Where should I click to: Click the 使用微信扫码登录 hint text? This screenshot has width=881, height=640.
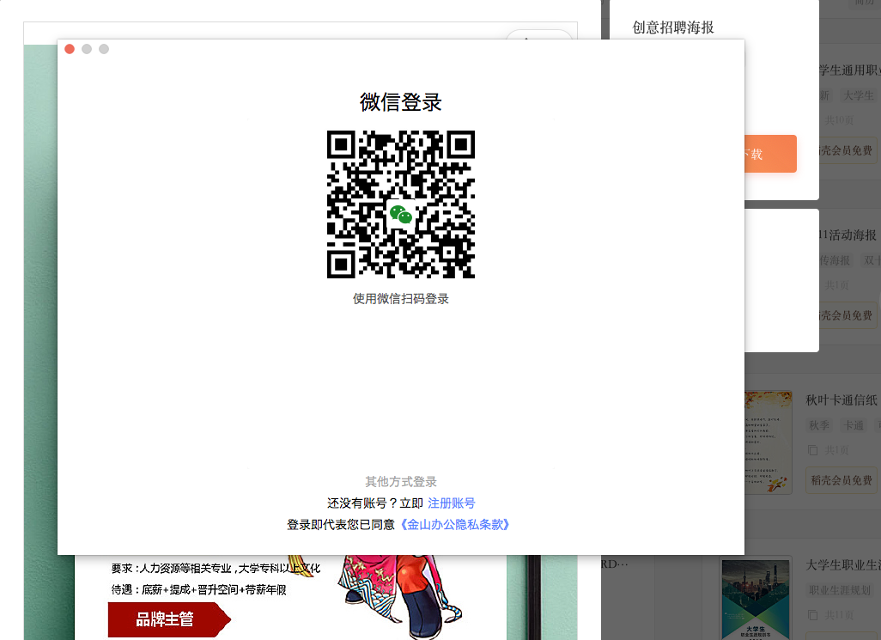pyautogui.click(x=401, y=299)
